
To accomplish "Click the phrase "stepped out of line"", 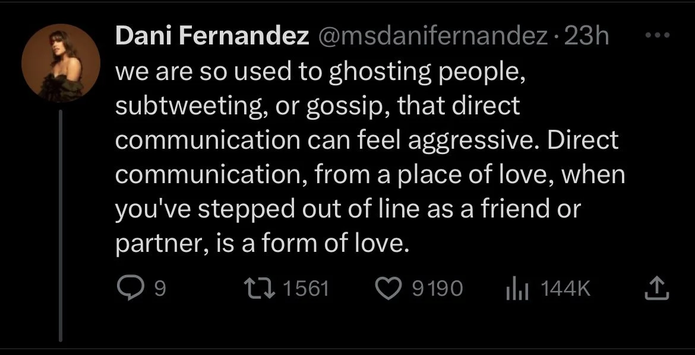I will pos(308,209).
